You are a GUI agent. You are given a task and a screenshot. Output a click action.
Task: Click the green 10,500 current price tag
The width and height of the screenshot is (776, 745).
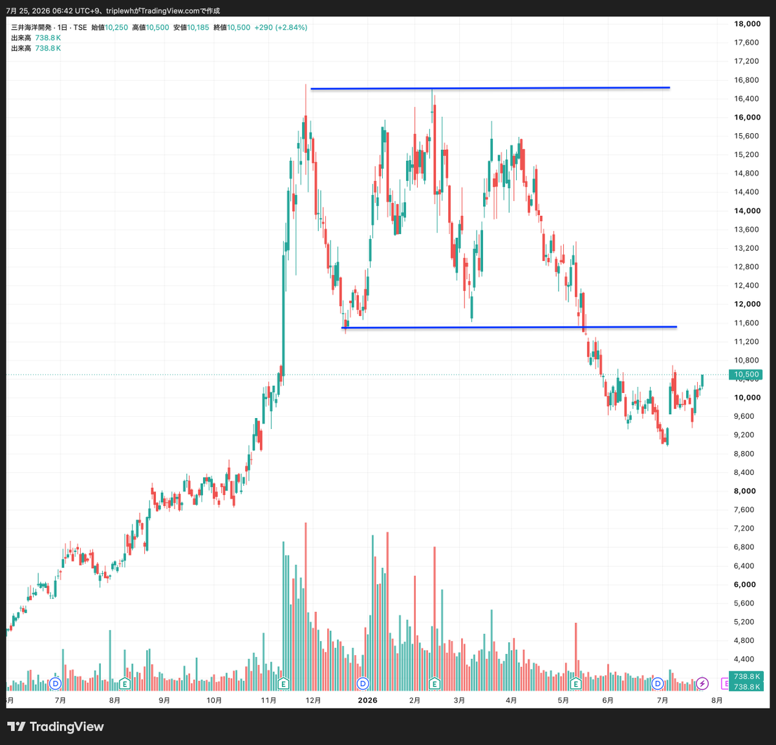[x=746, y=374]
